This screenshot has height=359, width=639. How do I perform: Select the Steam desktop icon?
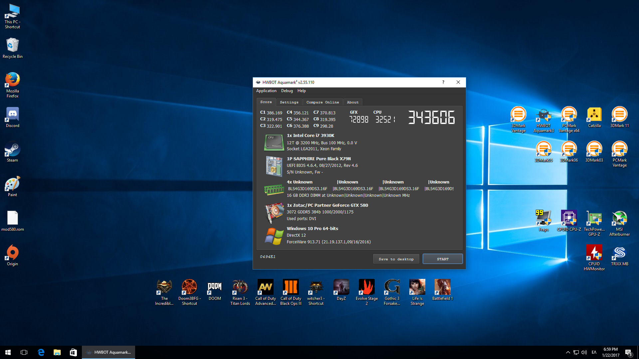coord(12,152)
